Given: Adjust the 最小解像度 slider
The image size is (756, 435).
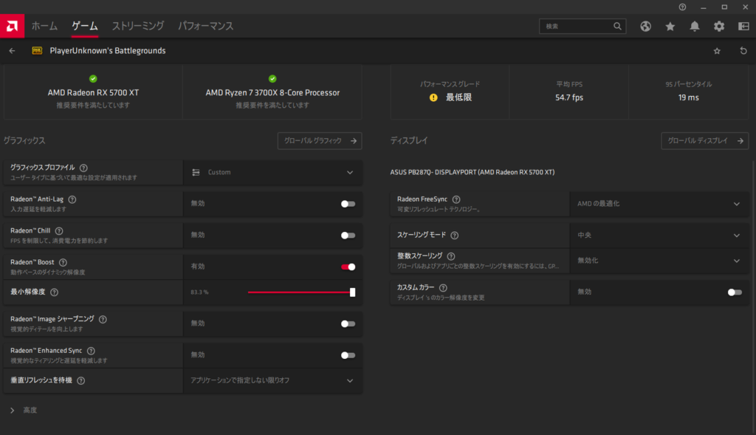Looking at the screenshot, I should (352, 292).
